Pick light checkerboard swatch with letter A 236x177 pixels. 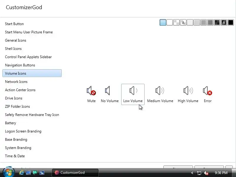(183, 23)
